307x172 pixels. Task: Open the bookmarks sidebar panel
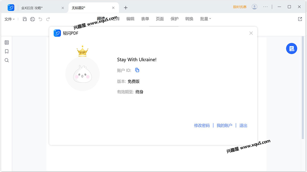(x=7, y=51)
